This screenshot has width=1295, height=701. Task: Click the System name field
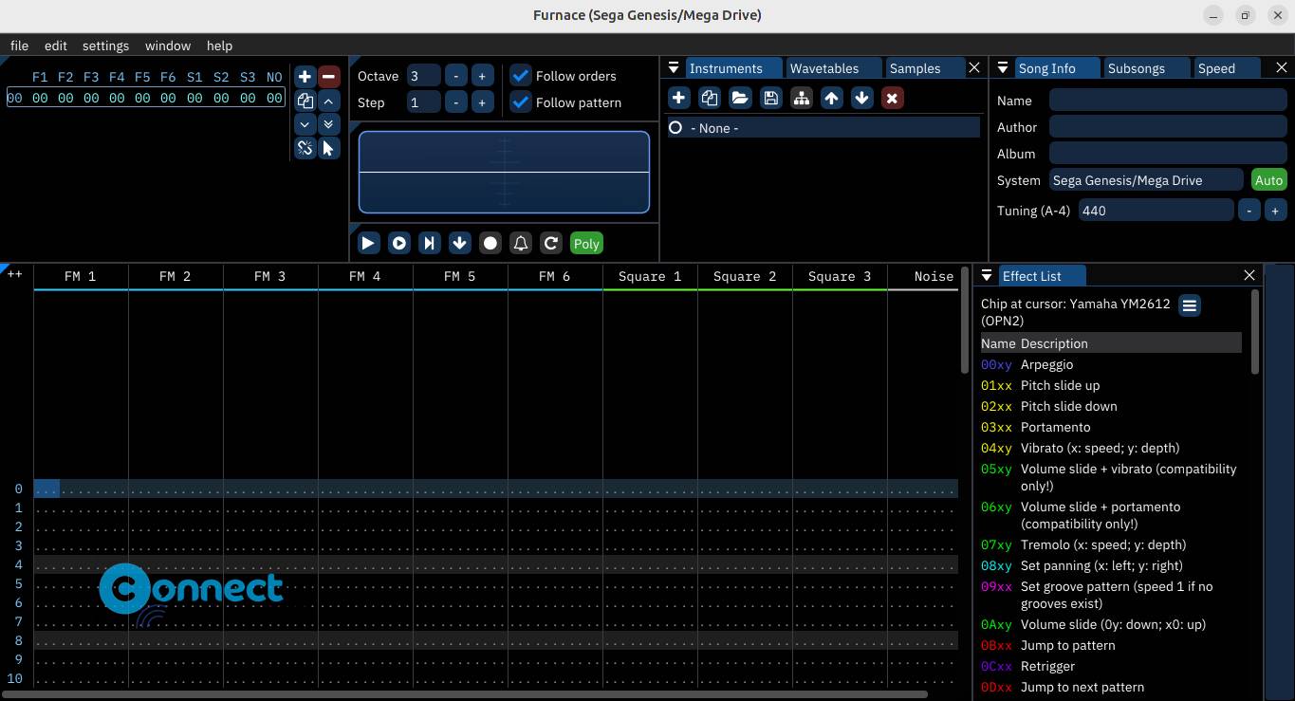(x=1146, y=180)
